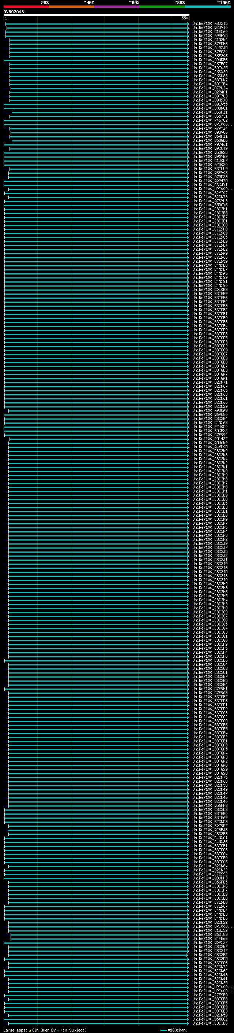Select the UniRef100_B3TLN7 label
The image size is (234, 1033).
pyautogui.click(x=210, y=80)
